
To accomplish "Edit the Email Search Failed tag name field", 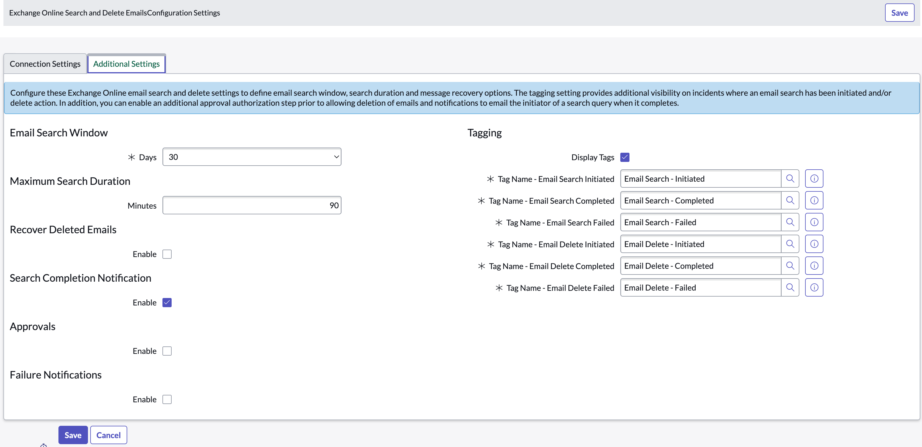I will 701,222.
